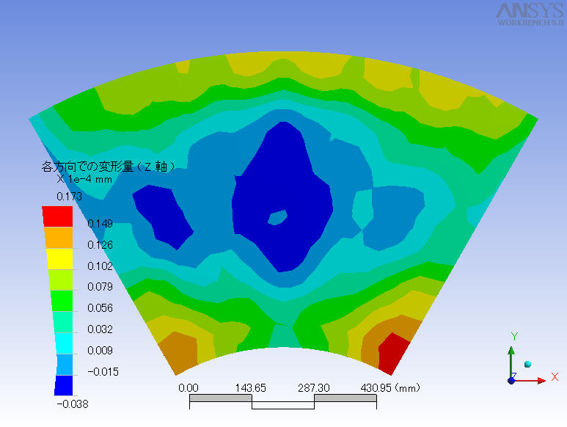Click legend value -0.015
This screenshot has width=567, height=427.
[103, 372]
